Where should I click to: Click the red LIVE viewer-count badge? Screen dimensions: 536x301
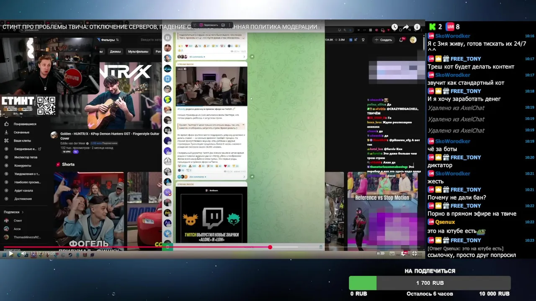pyautogui.click(x=450, y=27)
